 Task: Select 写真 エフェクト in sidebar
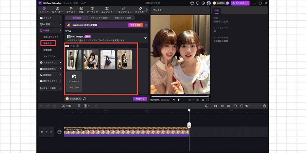[51, 37]
